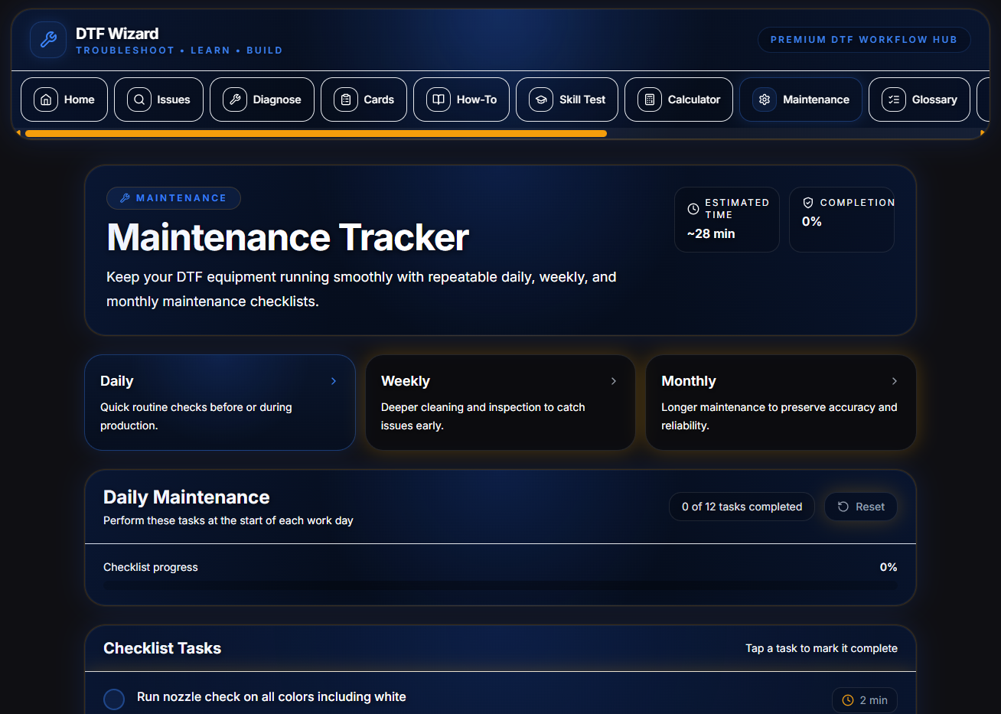1001x714 pixels.
Task: Open the Monthly card chevron arrow
Action: pos(895,381)
